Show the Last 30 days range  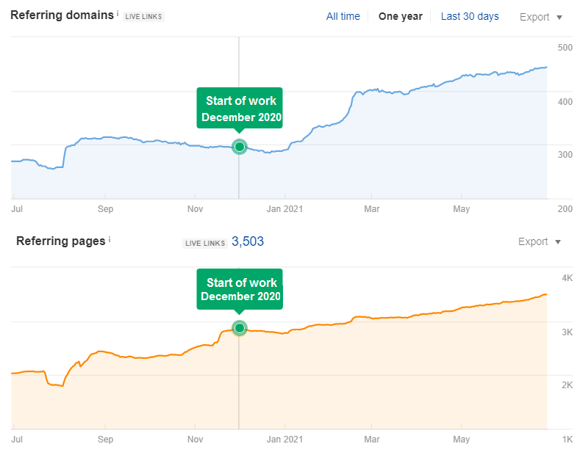pyautogui.click(x=470, y=16)
